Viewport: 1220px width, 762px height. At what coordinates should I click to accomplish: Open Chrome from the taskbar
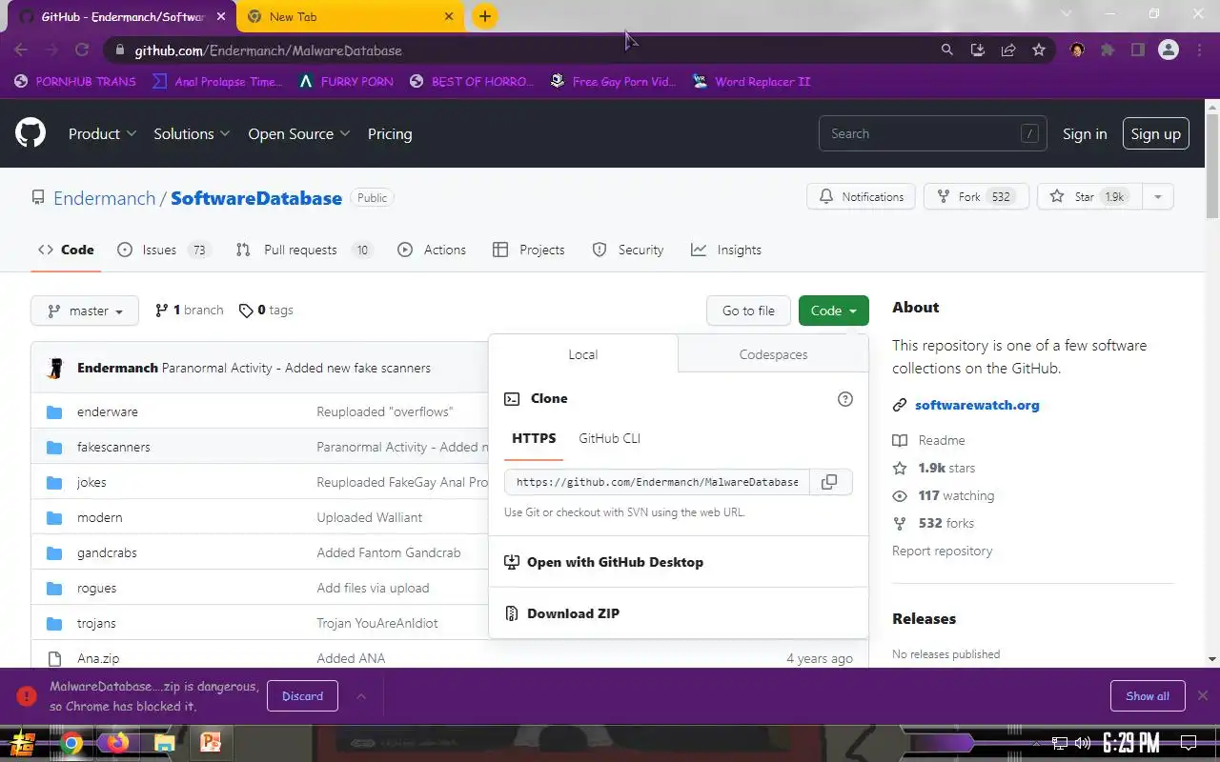[71, 742]
